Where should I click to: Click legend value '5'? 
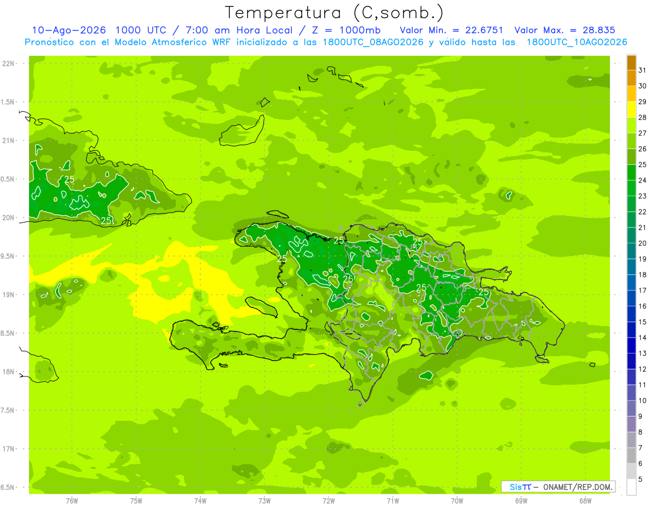(641, 480)
